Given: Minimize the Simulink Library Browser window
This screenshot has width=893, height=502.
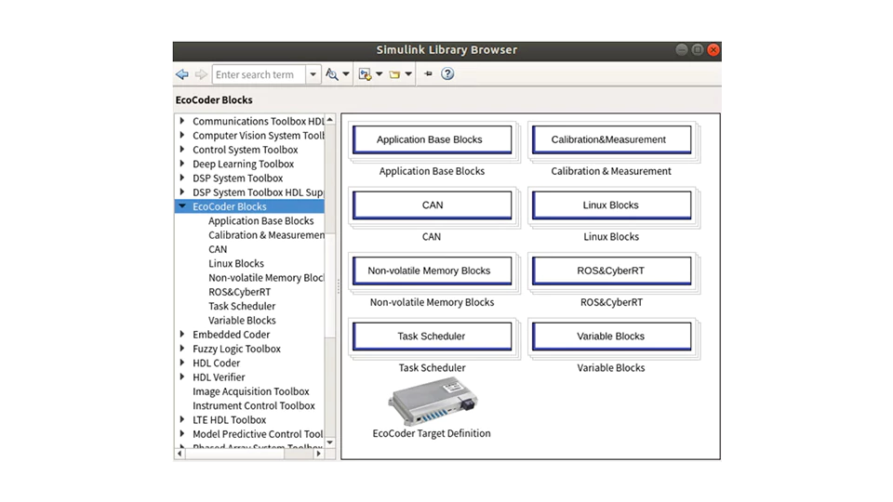Looking at the screenshot, I should tap(681, 50).
